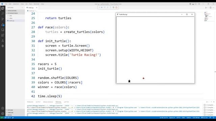Viewport: 216px width, 121px height.
Task: Toggle the secondary side bar layout icon
Action: click(195, 4)
